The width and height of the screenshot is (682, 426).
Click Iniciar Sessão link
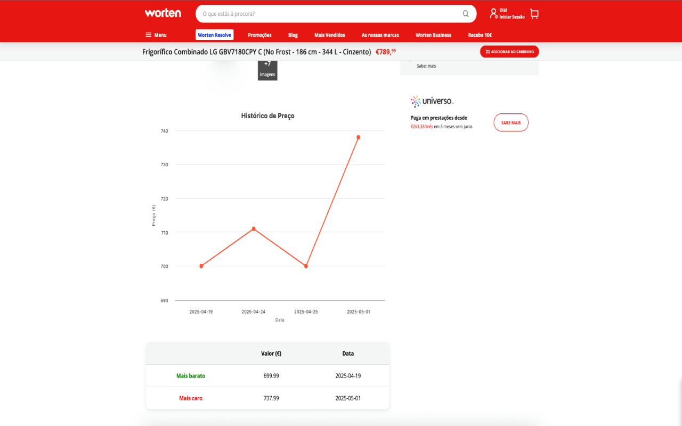tap(512, 17)
